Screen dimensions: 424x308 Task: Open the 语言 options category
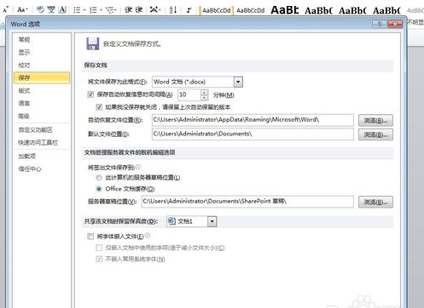[42, 103]
